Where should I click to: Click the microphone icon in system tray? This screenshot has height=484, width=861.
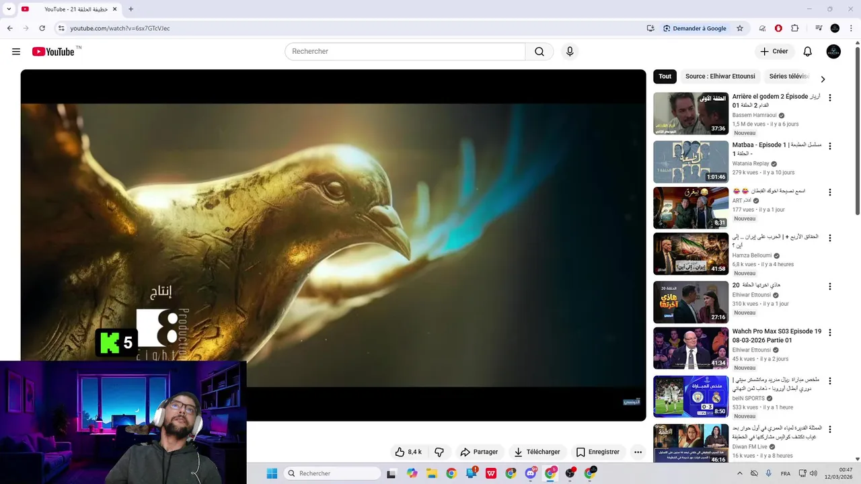[770, 473]
